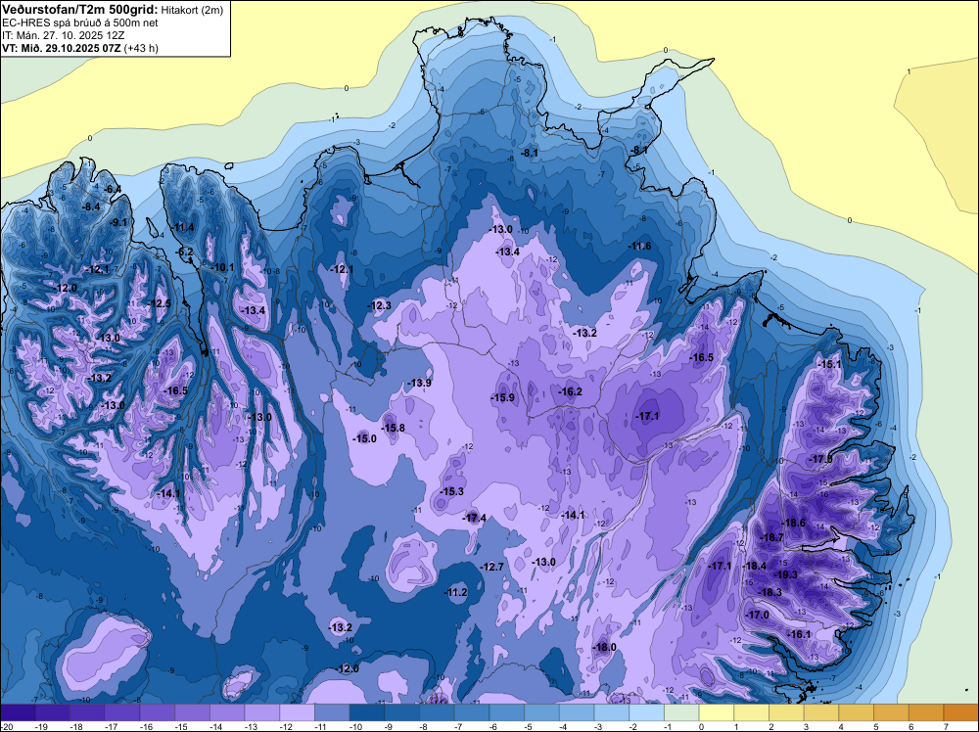
Task: Click the -19.3 temperature value on map
Action: click(786, 574)
